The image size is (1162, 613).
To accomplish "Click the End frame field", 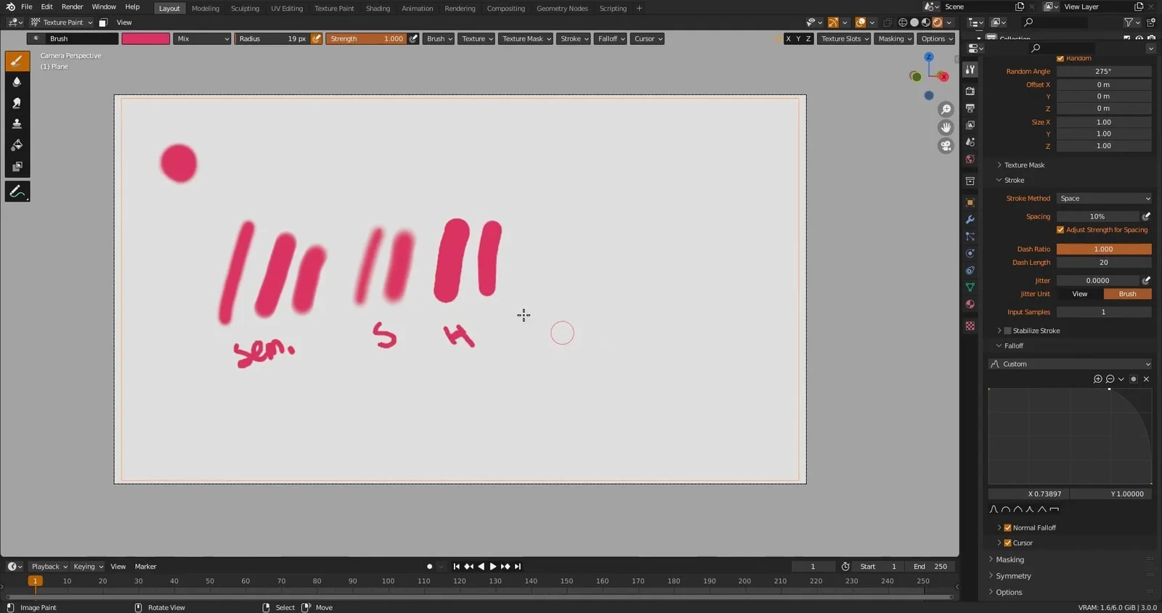I will (930, 567).
